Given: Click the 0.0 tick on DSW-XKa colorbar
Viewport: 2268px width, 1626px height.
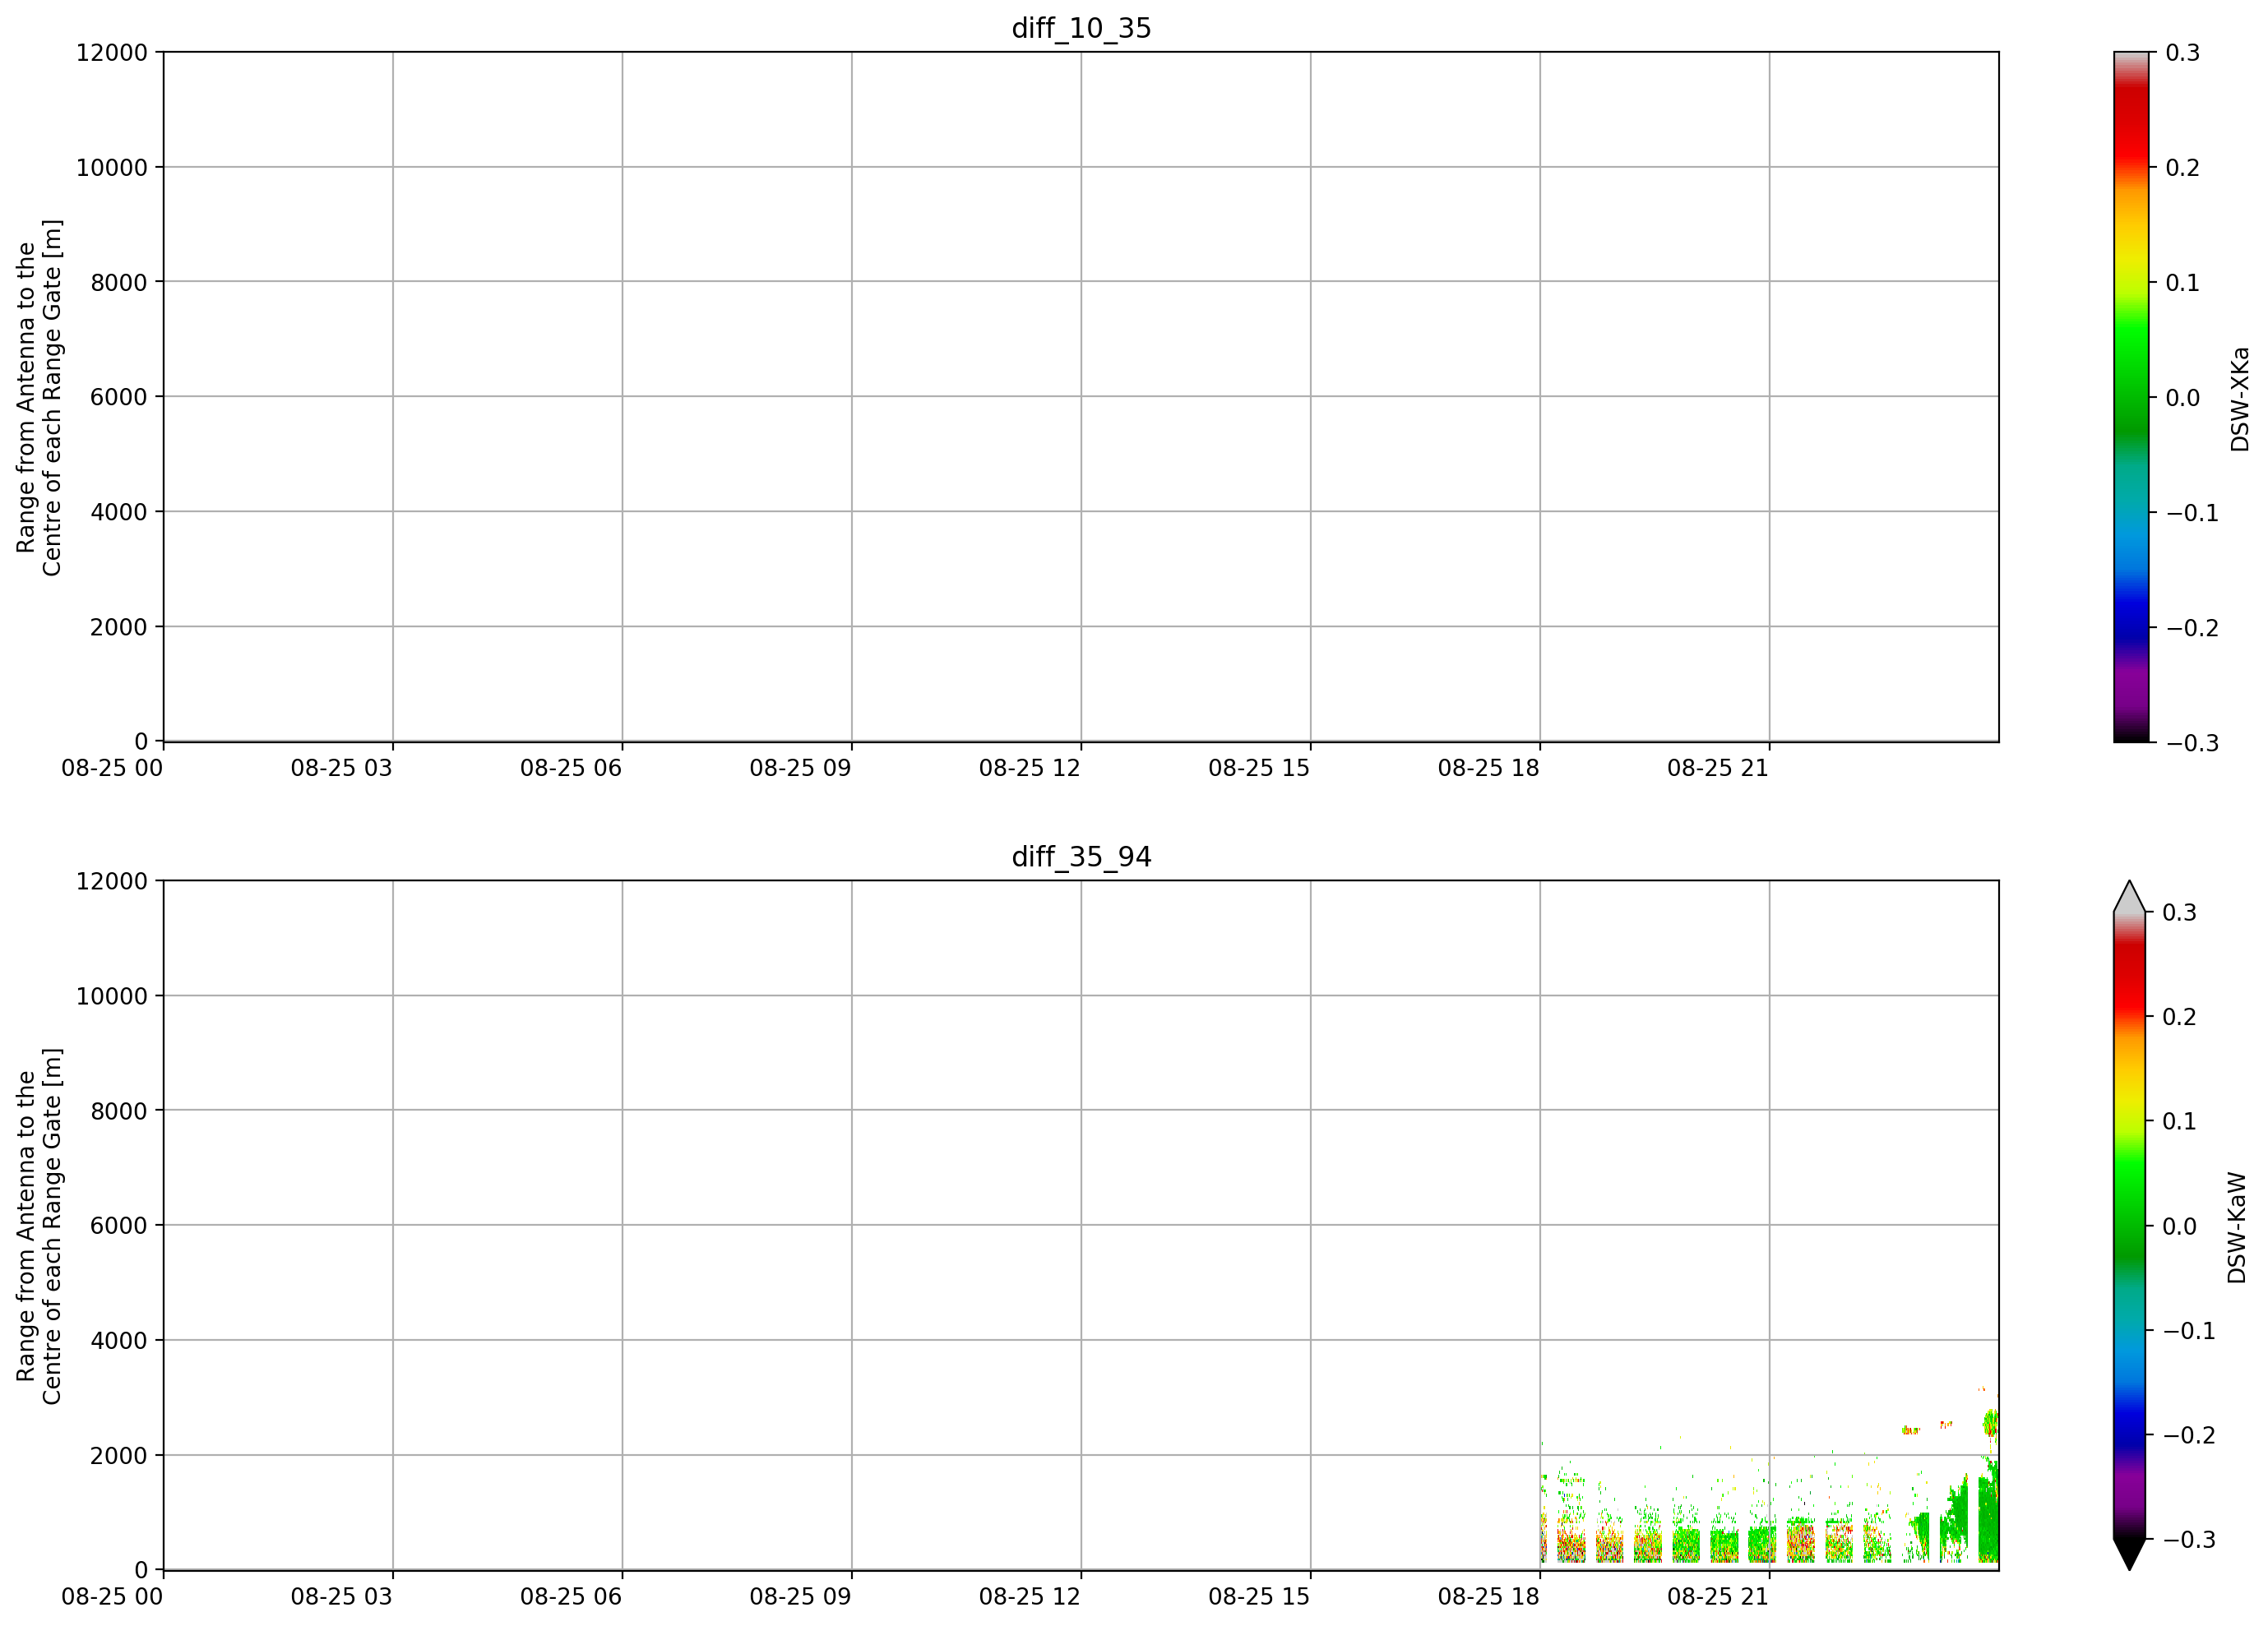Looking at the screenshot, I should [2183, 398].
